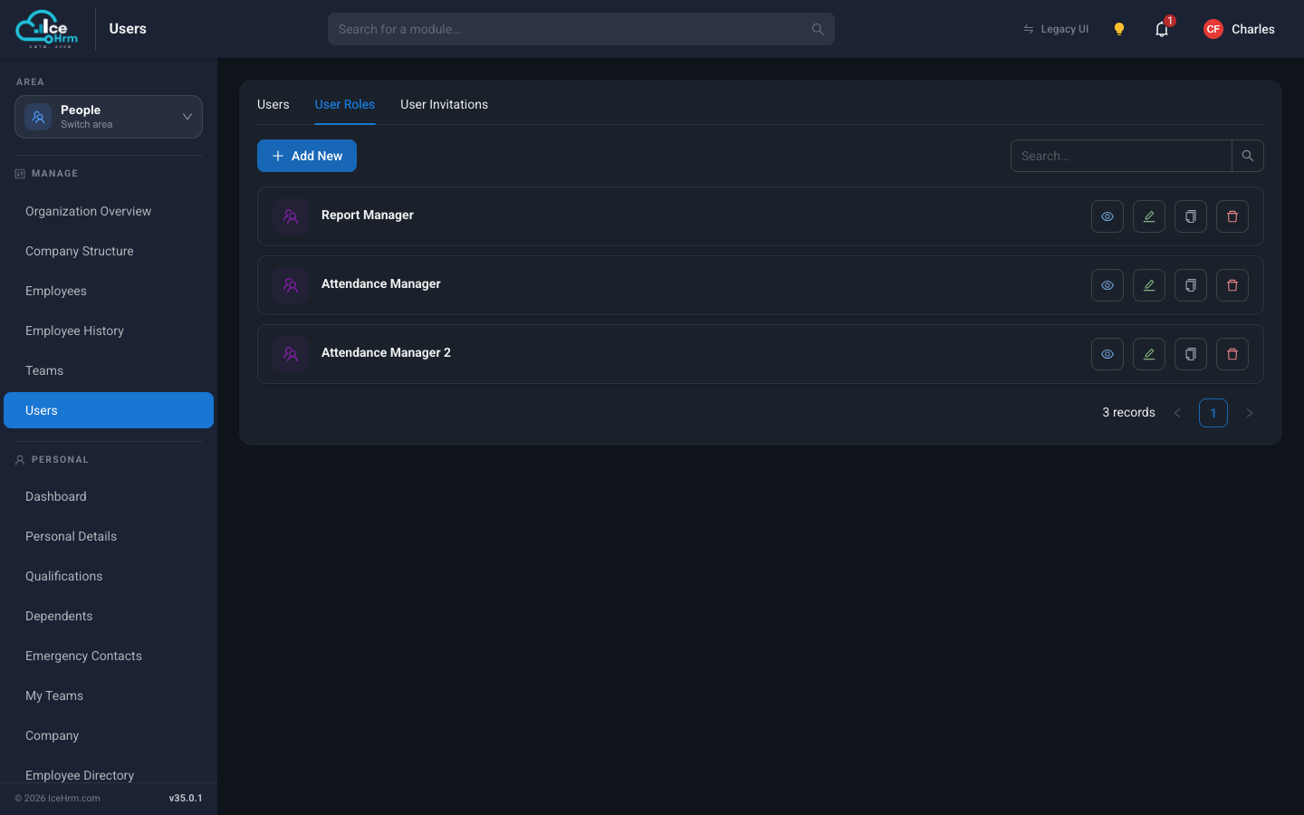
Task: Click the search magnifier in module search bar
Action: pos(818,29)
